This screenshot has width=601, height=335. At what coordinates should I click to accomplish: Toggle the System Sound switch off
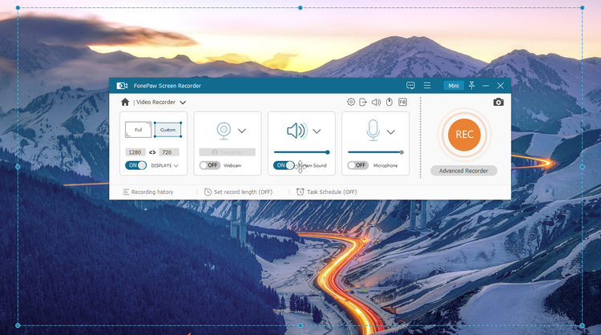284,165
